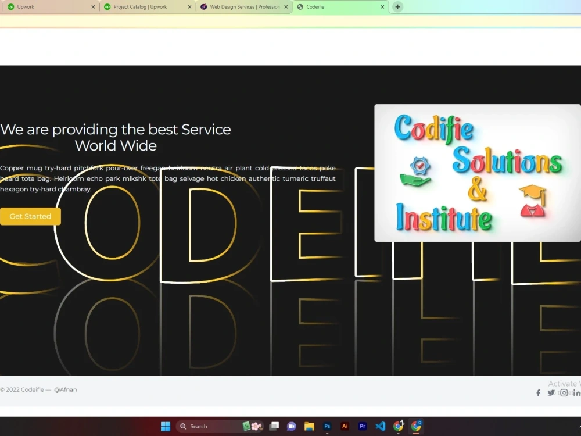This screenshot has width=581, height=436.
Task: Open the Windows Start menu
Action: pyautogui.click(x=166, y=426)
